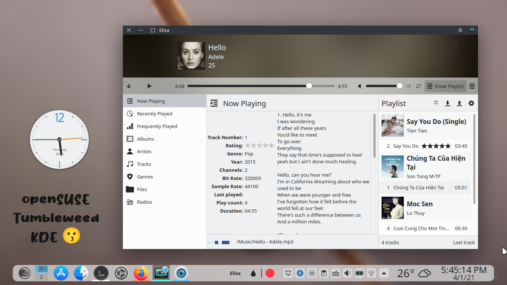507x285 pixels.
Task: Show current track in playlist icon
Action: pos(436,103)
